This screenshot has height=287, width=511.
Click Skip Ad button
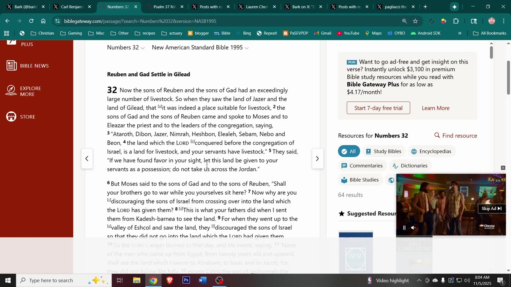click(491, 208)
